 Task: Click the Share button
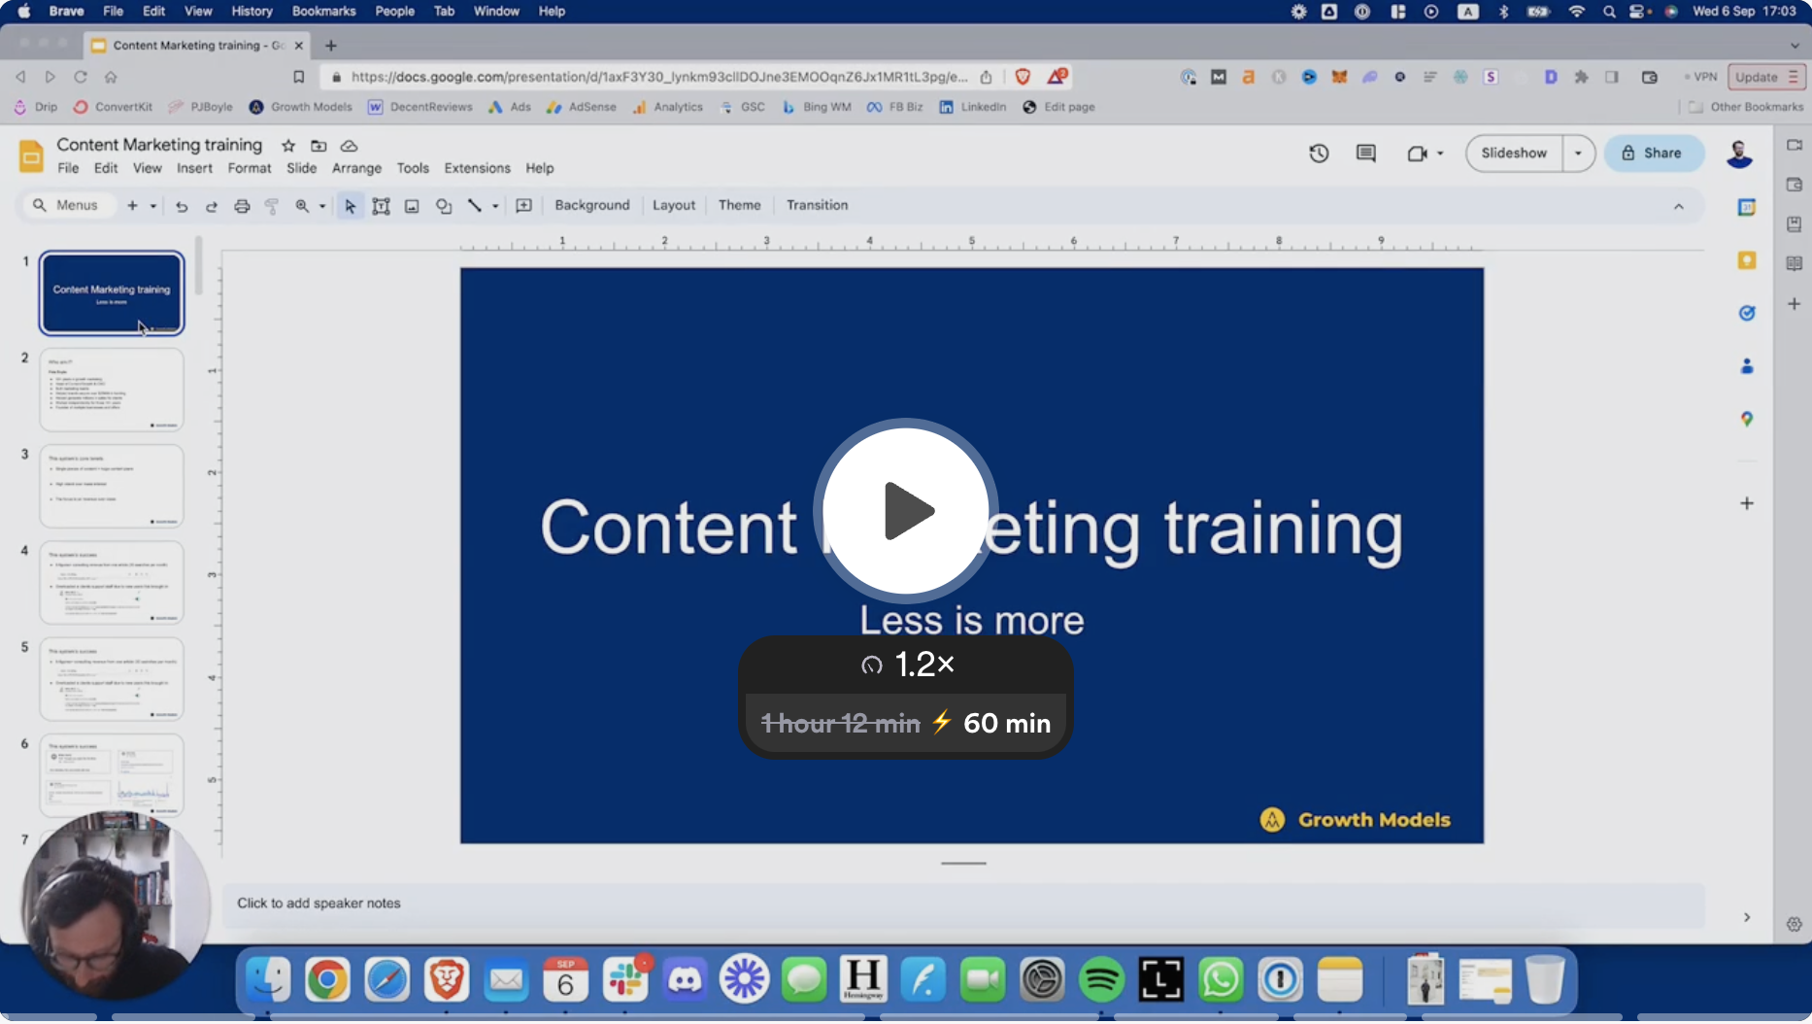[1653, 154]
